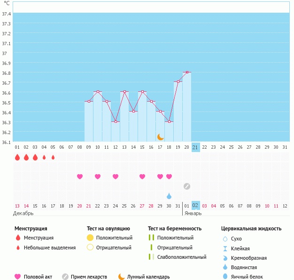Image resolution: width=294 pixels, height=280 pixels.
Task: Click the 'Яичный белок' legend drop icon
Action: pyautogui.click(x=225, y=277)
